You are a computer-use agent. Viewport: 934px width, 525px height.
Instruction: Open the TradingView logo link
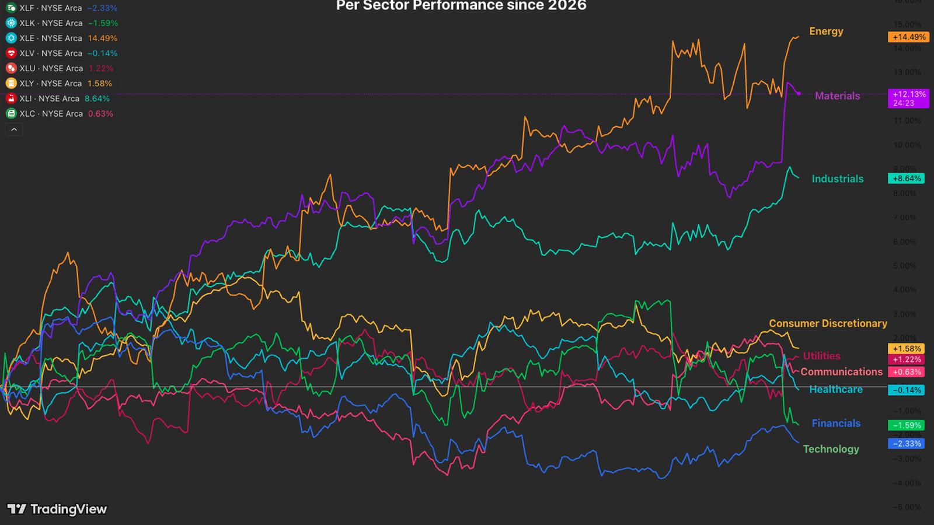(x=57, y=509)
